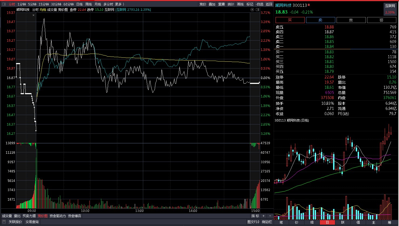The image size is (399, 226).
Task: Remove stock from watchlist with -自选
Action: (260, 4)
